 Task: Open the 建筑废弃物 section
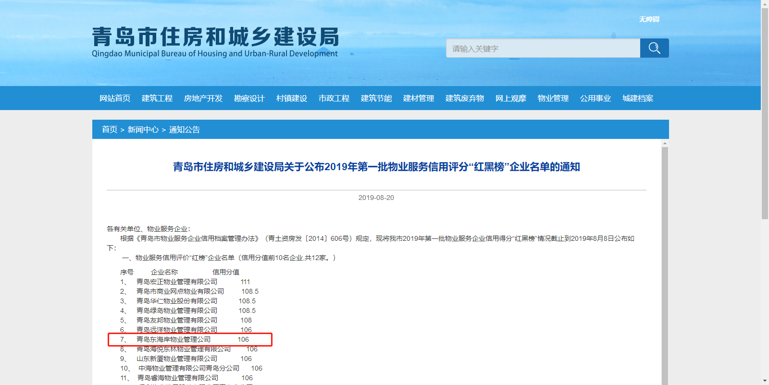click(x=465, y=99)
